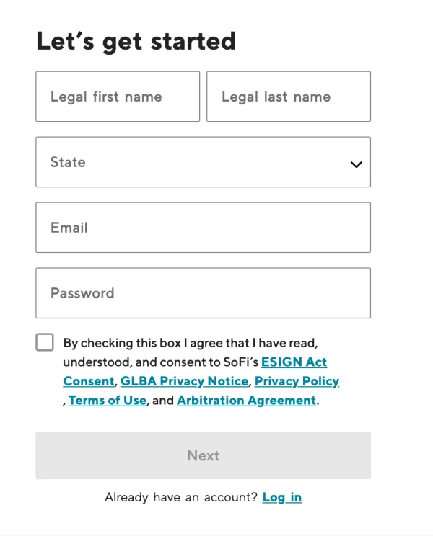433x536 pixels.
Task: Read the Arbitration Agreement link
Action: [x=246, y=400]
